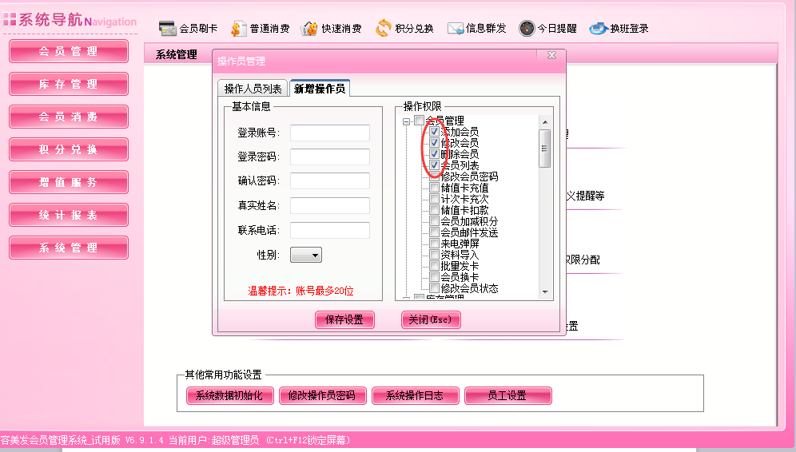Viewport: 796px width, 452px height.
Task: Check 修改会员状态 permission
Action: pyautogui.click(x=435, y=288)
